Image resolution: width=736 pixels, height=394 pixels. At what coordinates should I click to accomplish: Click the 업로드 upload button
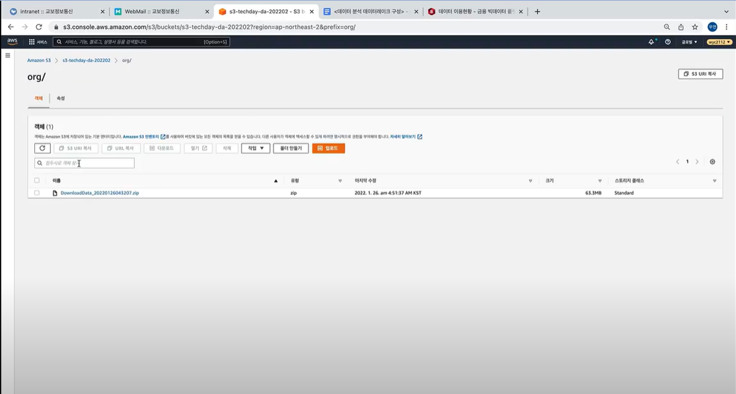point(328,148)
